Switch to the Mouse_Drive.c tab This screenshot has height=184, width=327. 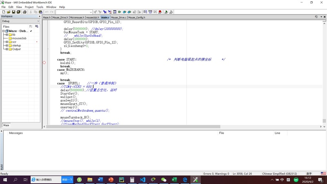coord(119,18)
